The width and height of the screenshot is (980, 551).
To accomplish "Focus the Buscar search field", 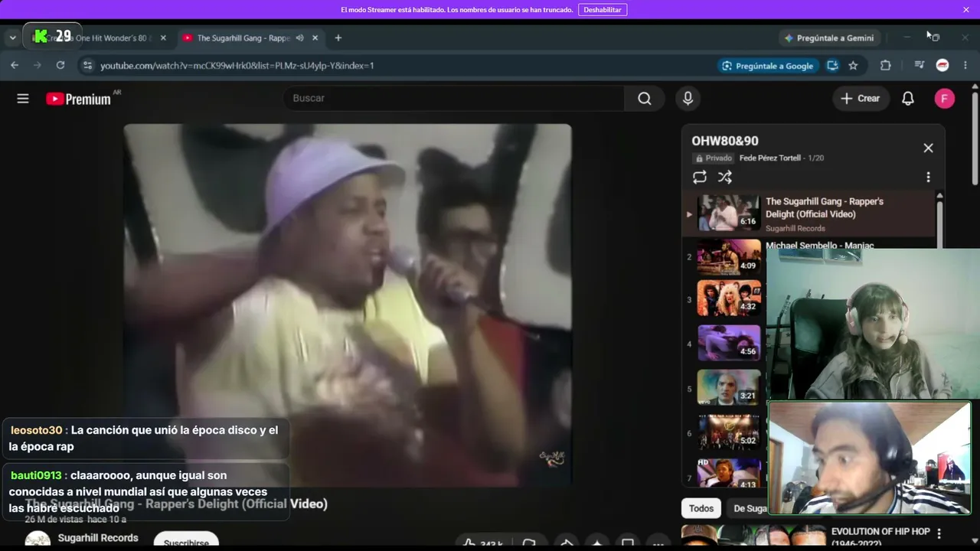I will click(x=454, y=99).
